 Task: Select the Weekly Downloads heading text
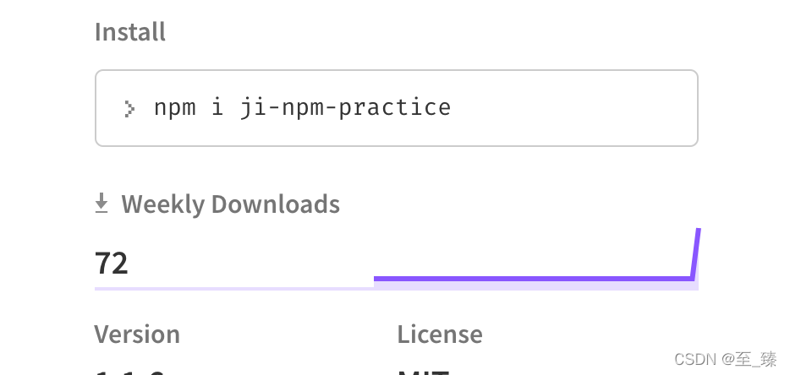pyautogui.click(x=231, y=204)
